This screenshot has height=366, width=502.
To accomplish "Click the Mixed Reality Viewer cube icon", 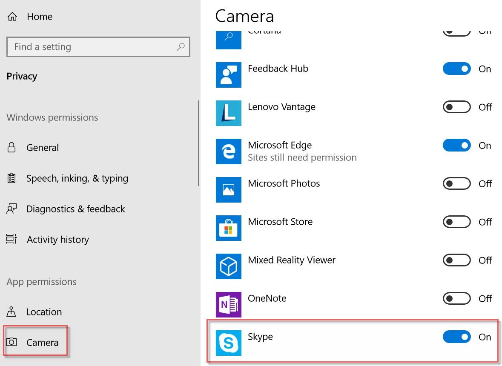I will 228,266.
